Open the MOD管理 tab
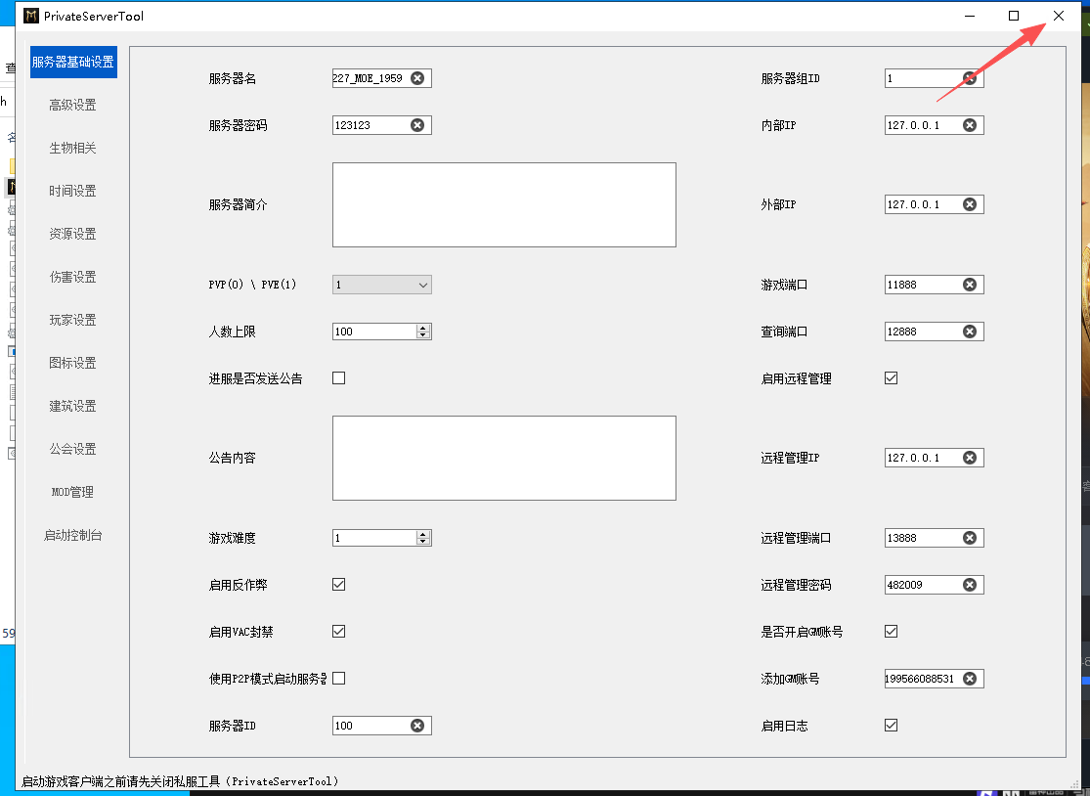 (73, 492)
